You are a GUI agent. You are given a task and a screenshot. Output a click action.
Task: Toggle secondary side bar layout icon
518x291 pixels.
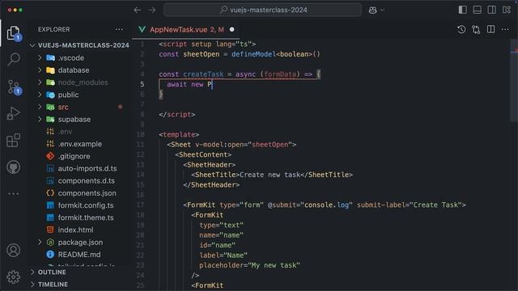(491, 10)
